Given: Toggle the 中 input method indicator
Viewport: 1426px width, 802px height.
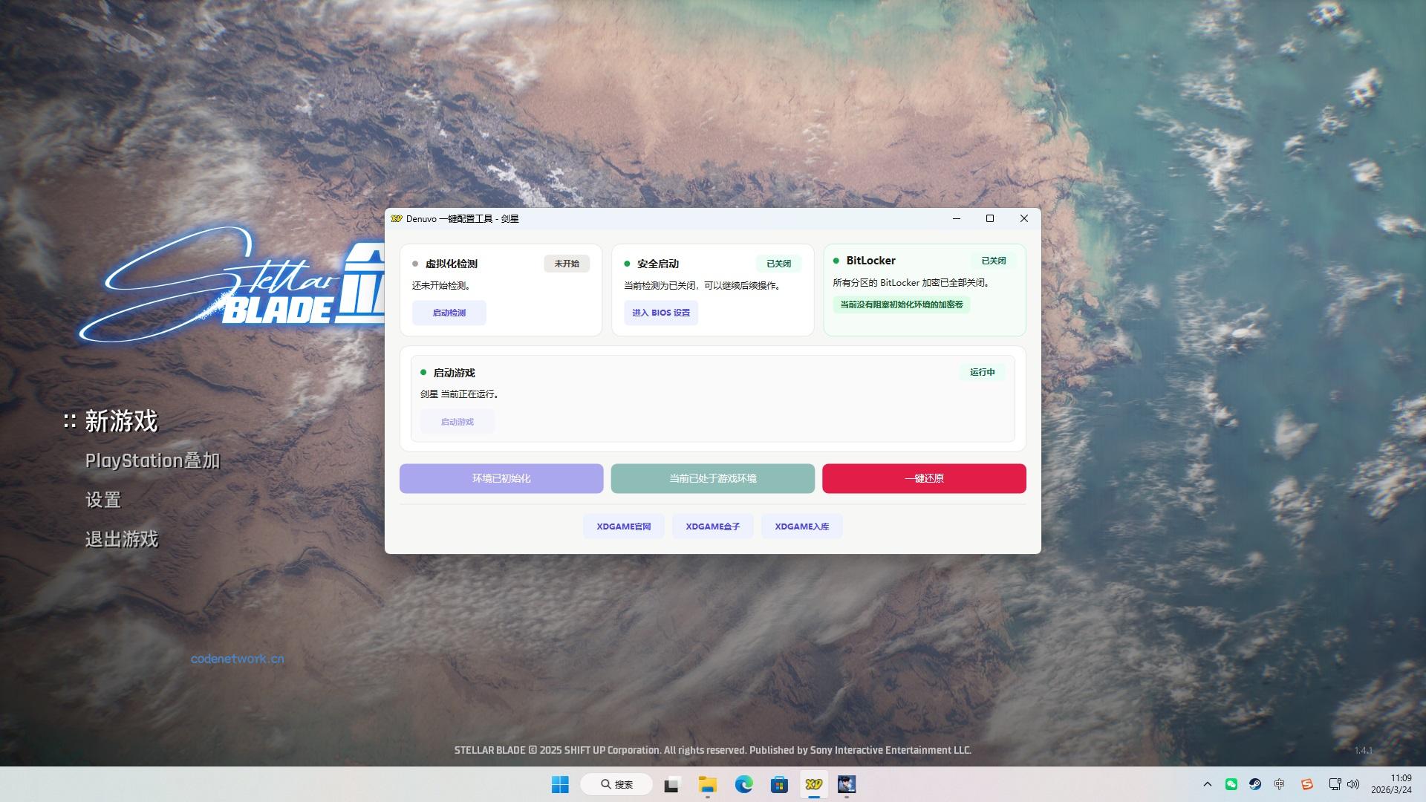Looking at the screenshot, I should (1279, 784).
